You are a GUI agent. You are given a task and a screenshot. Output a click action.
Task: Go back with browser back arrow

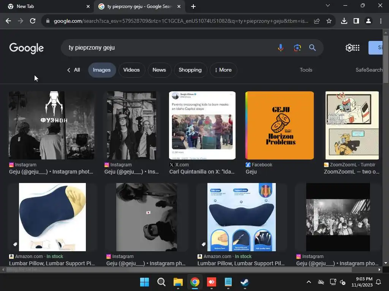(8, 21)
